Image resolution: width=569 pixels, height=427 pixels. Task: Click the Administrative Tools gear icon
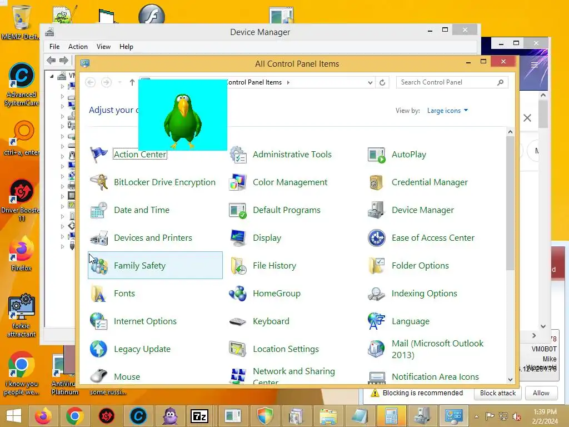click(x=238, y=155)
